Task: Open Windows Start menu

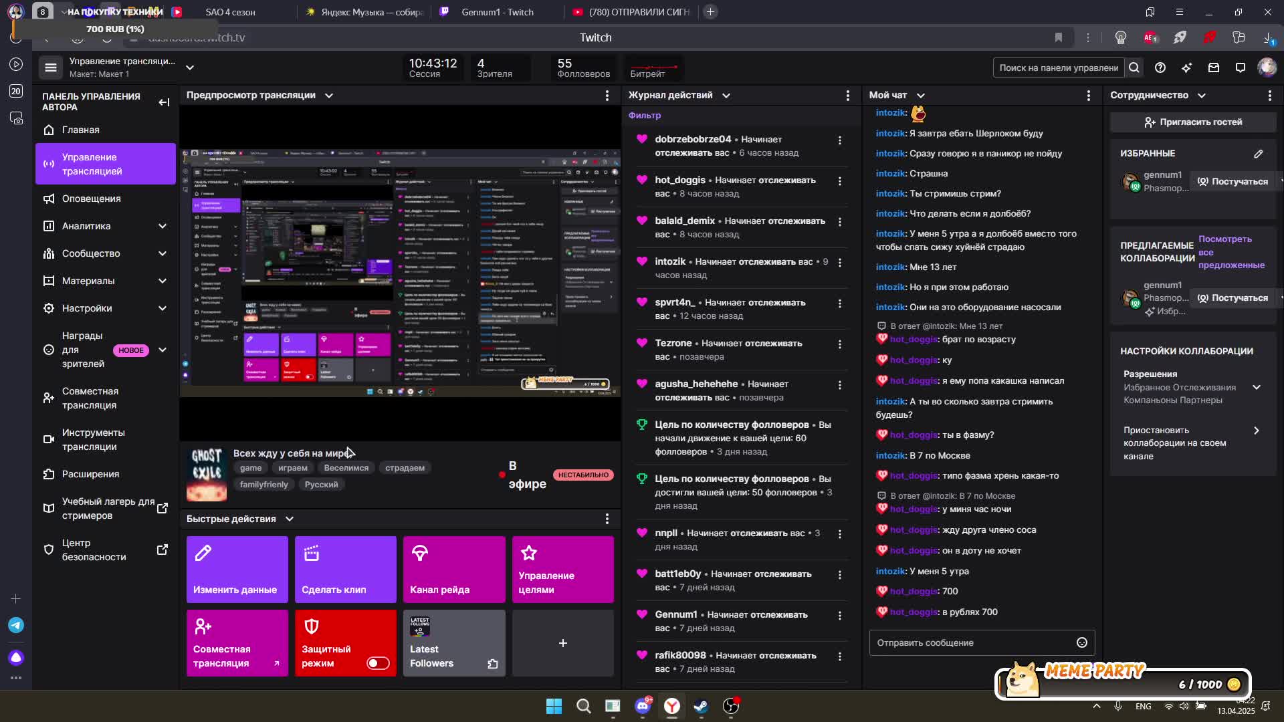Action: click(554, 706)
